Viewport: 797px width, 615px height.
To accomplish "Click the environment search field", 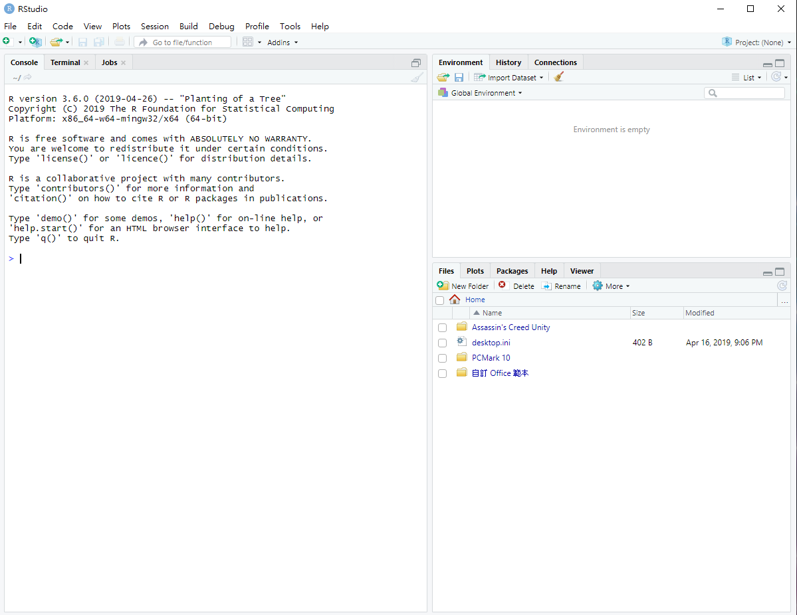I will [744, 93].
